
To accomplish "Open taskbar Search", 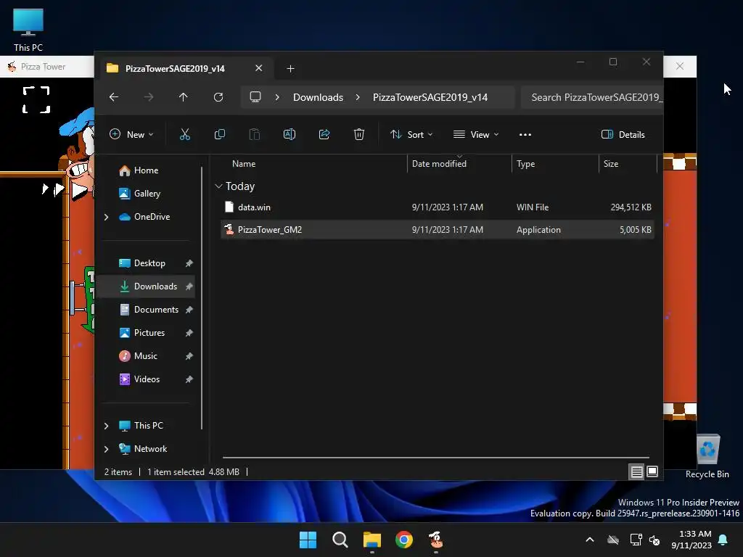I will pos(340,540).
